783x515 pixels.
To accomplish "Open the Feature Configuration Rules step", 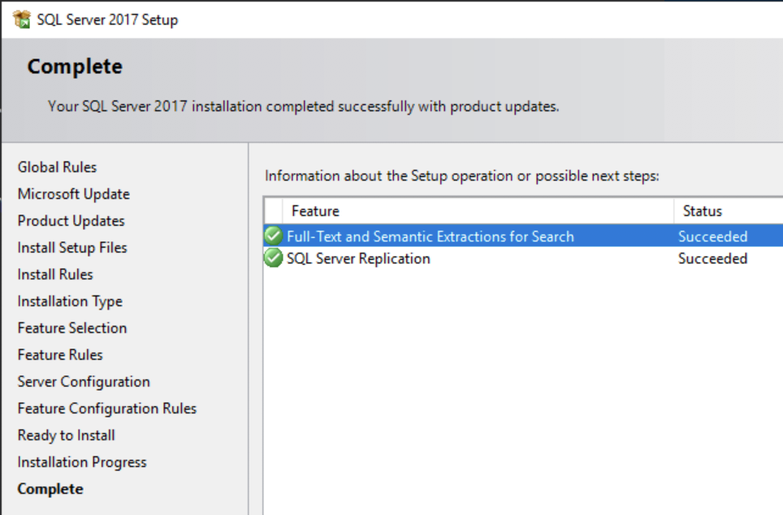I will pos(106,408).
